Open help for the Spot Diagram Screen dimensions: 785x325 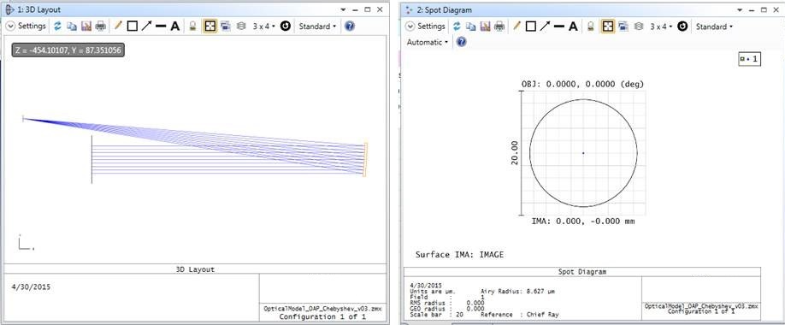(x=462, y=43)
